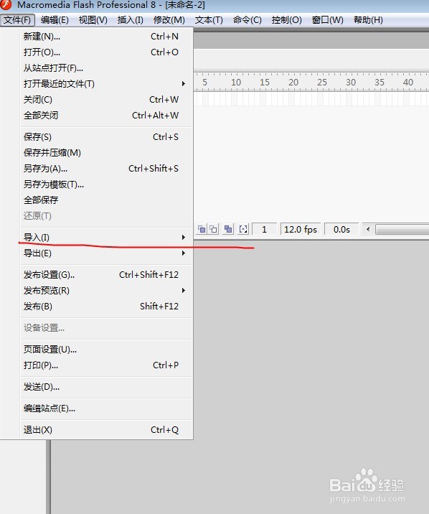Image resolution: width=429 pixels, height=514 pixels.
Task: Click frame 20 on the timeline ruler
Action: pyautogui.click(x=293, y=83)
